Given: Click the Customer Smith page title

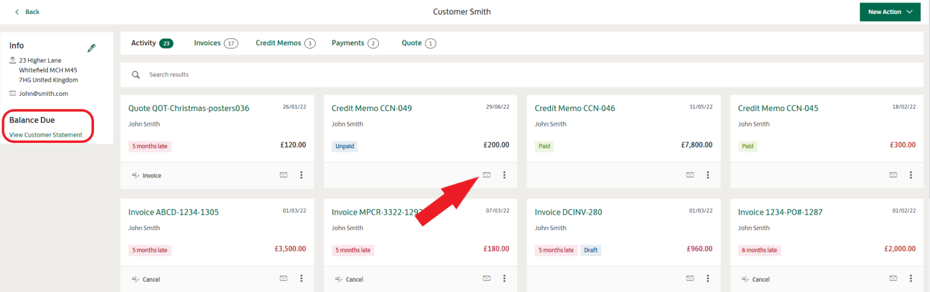Looking at the screenshot, I should click(x=462, y=12).
